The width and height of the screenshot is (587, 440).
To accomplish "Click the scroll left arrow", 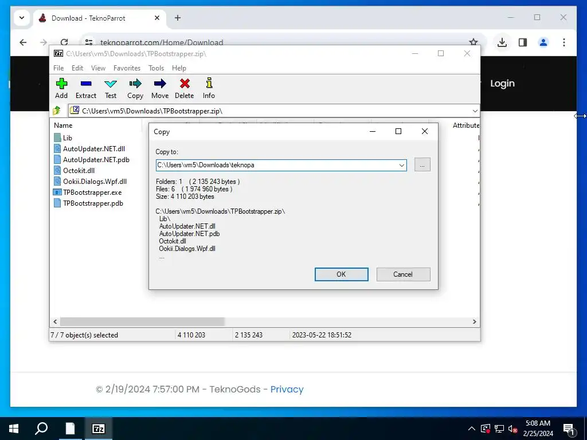I will pos(55,321).
